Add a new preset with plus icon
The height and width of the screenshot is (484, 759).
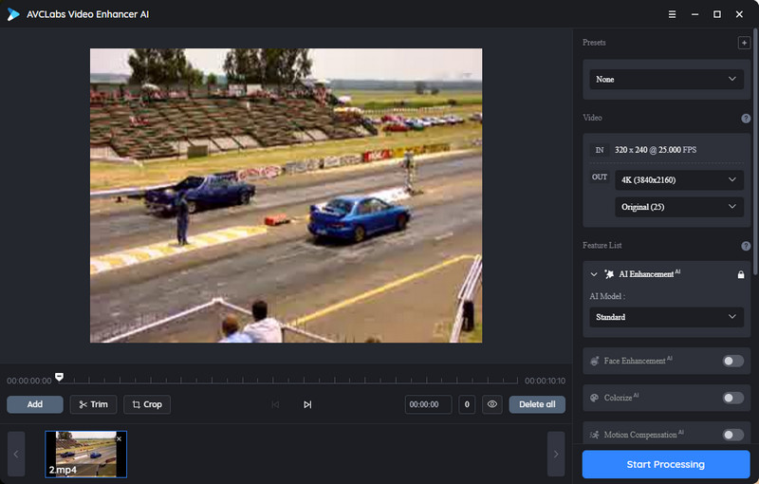click(744, 43)
